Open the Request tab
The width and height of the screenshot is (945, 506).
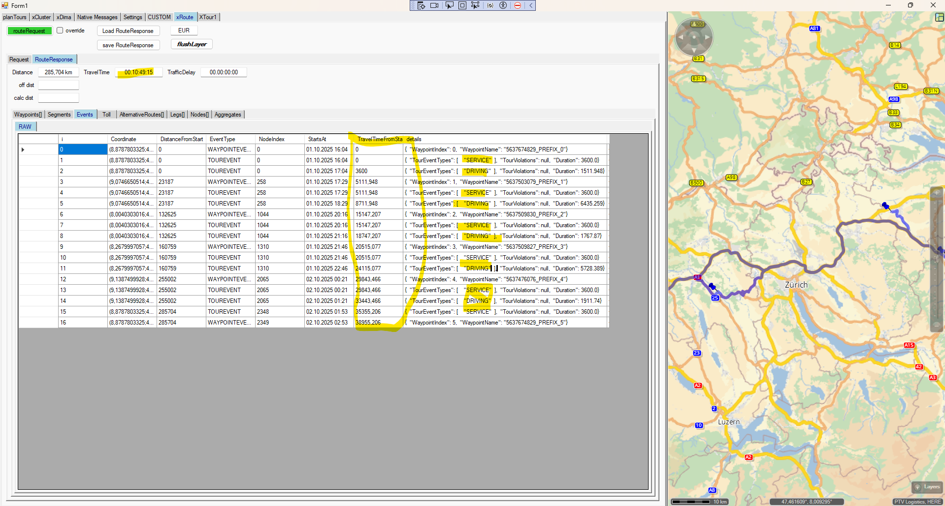click(19, 60)
